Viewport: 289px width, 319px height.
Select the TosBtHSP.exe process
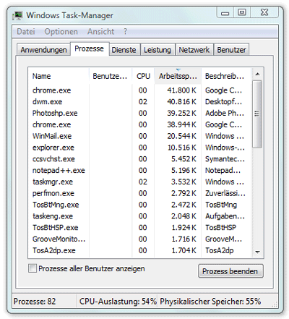[139, 228]
